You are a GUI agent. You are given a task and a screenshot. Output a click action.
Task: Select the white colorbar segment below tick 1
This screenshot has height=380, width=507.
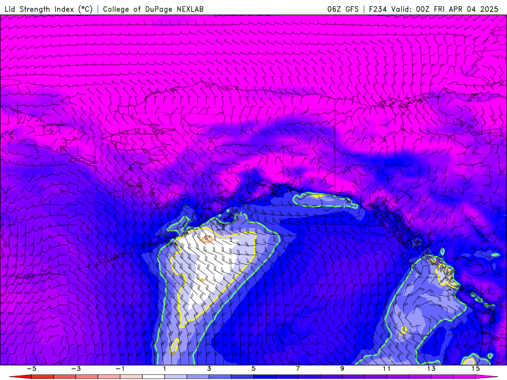[153, 377]
